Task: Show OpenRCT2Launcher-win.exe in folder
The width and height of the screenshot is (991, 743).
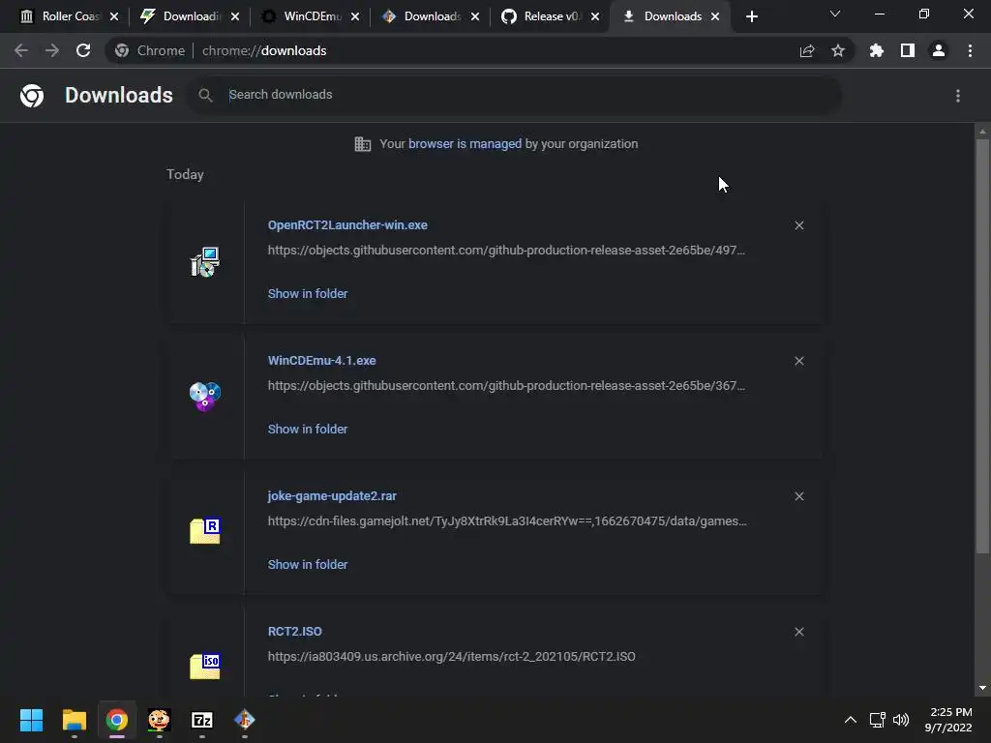Action: tap(308, 294)
